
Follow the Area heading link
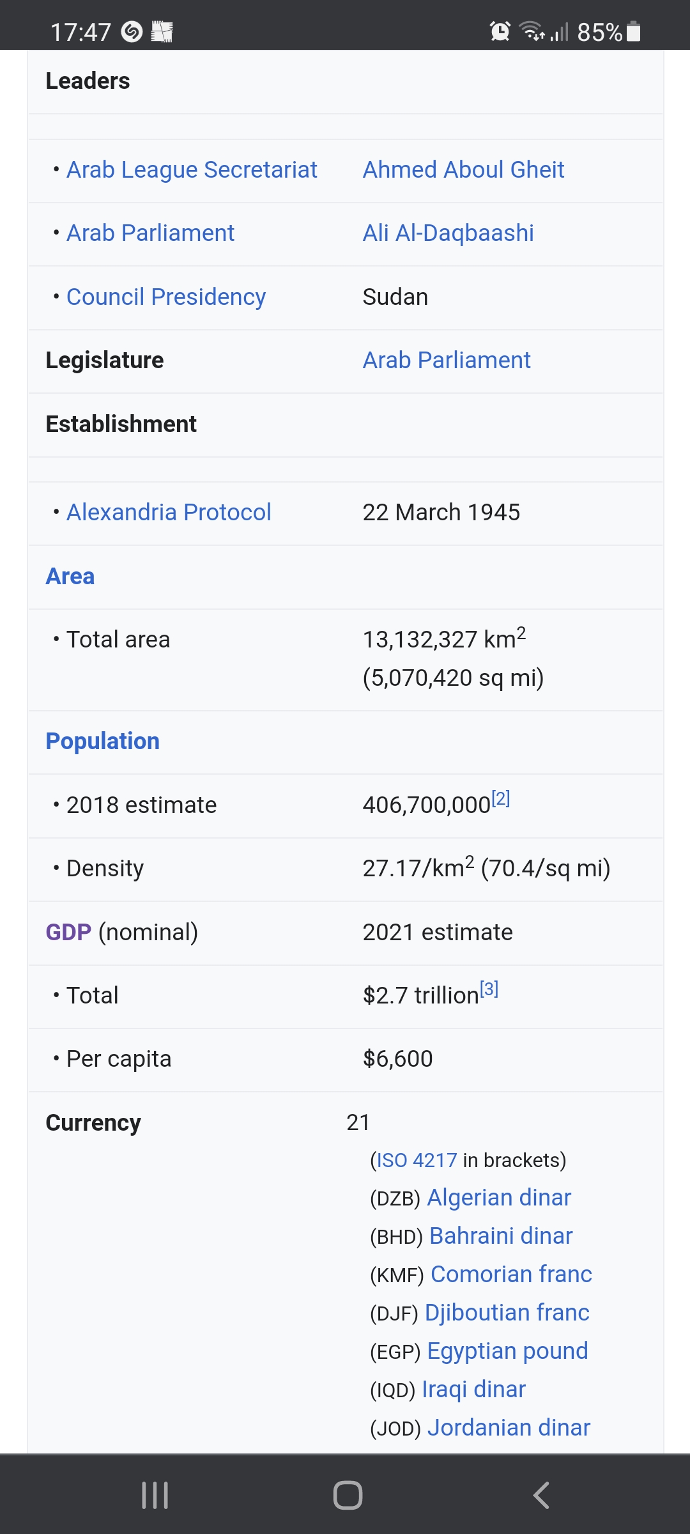(70, 577)
